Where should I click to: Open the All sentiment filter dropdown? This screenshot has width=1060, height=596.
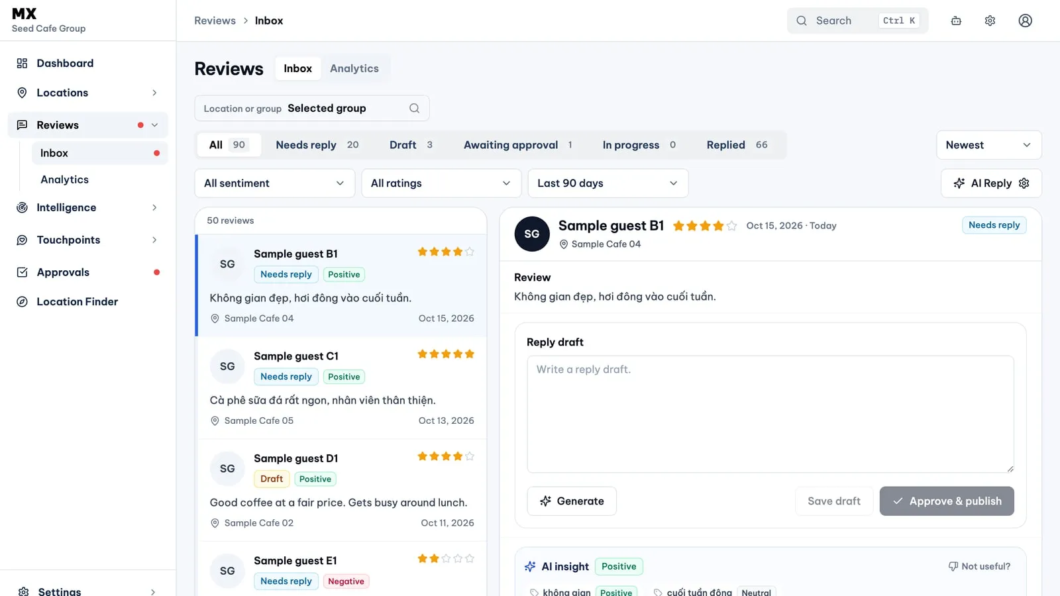pyautogui.click(x=275, y=183)
